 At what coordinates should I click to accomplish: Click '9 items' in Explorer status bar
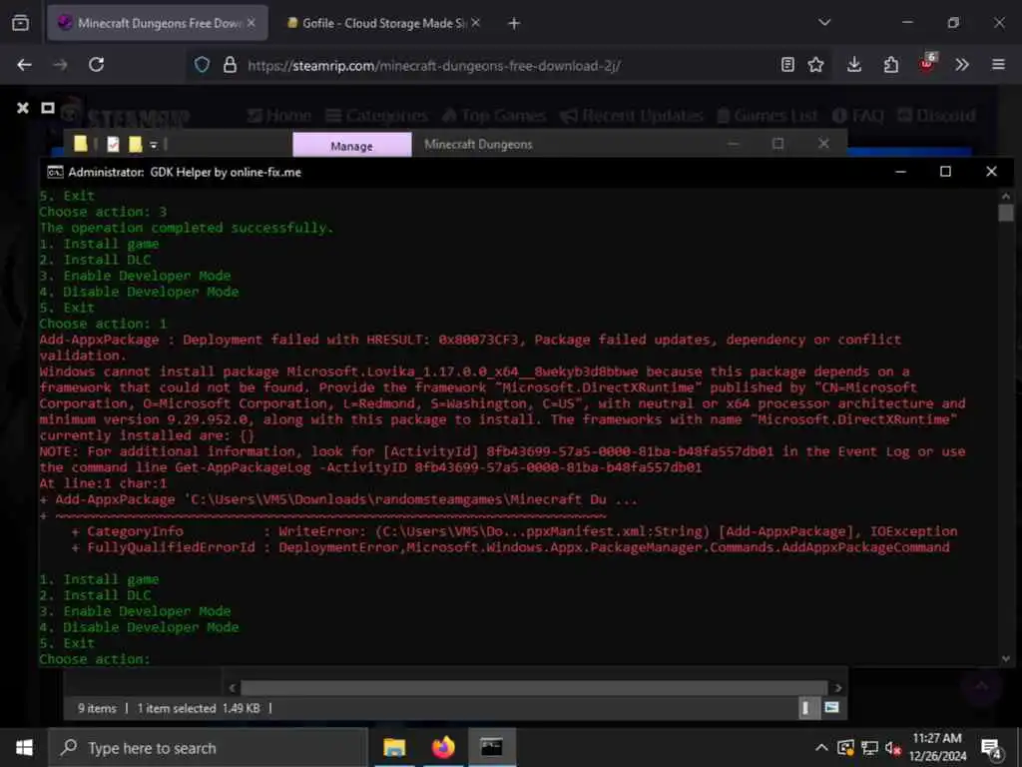[97, 708]
